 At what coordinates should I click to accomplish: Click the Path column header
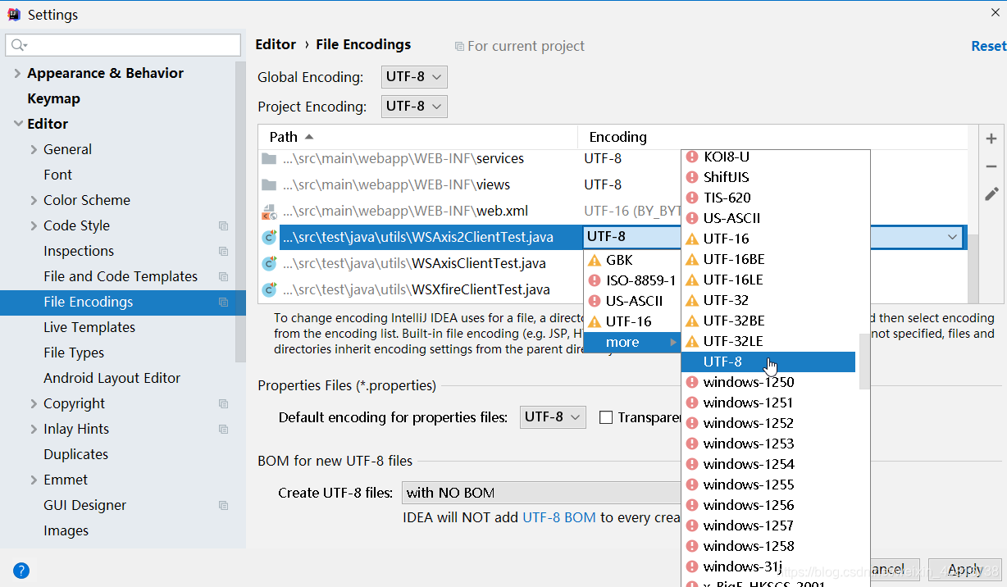tap(417, 137)
